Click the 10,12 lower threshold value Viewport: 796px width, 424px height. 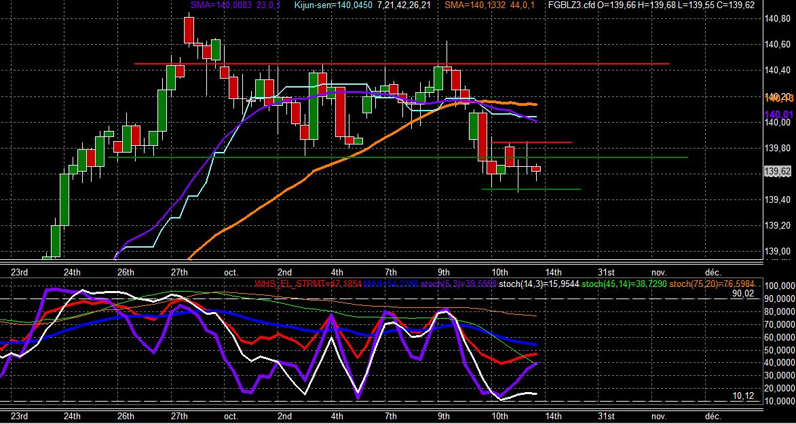(x=742, y=396)
